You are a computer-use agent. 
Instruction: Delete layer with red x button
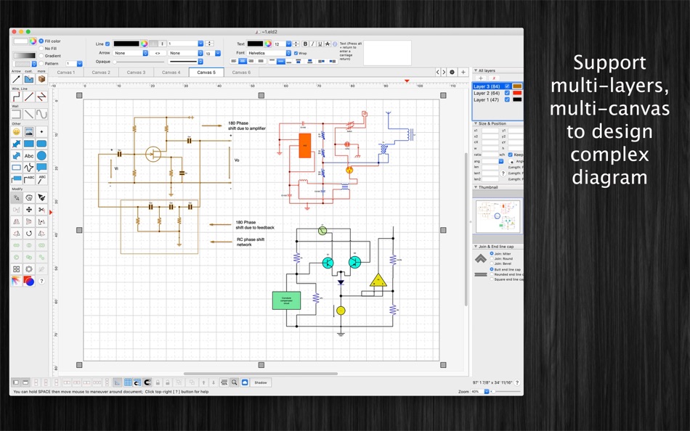coord(494,78)
